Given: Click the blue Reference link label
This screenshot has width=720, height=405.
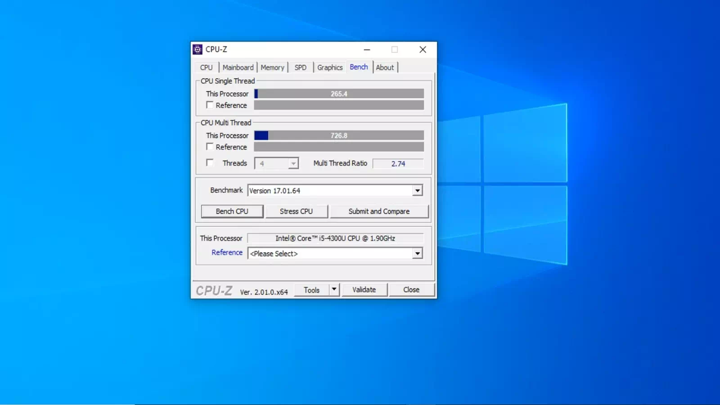Looking at the screenshot, I should (227, 252).
